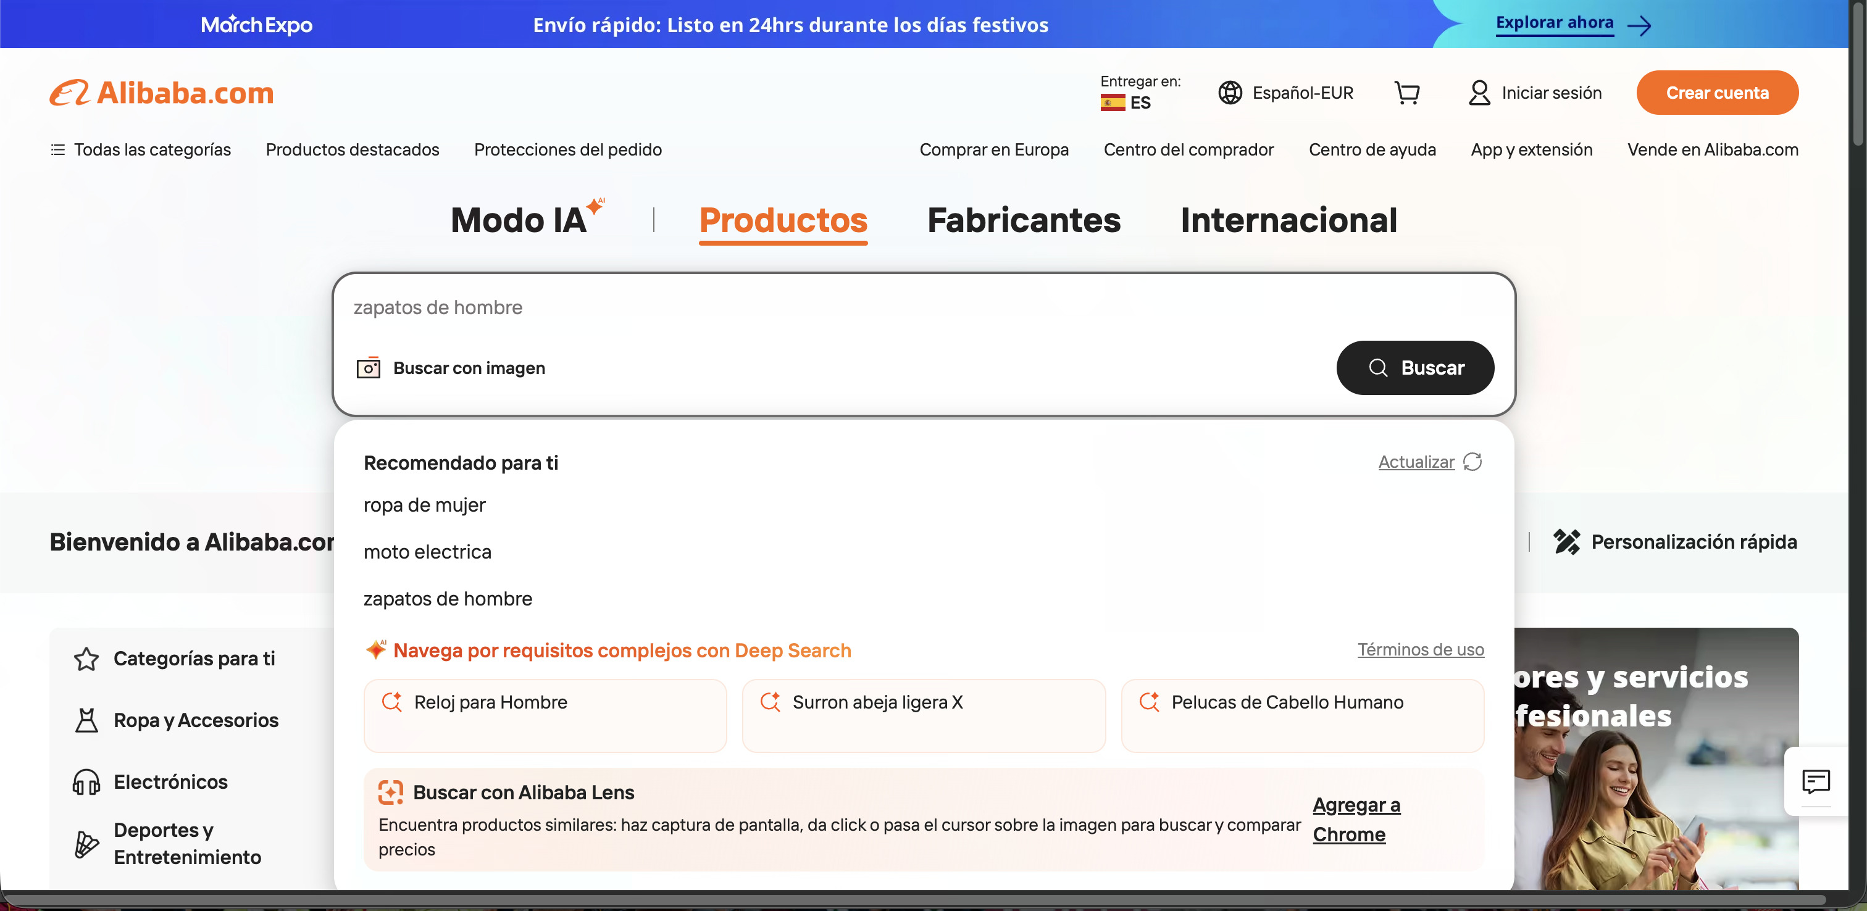The width and height of the screenshot is (1867, 911).
Task: Open the Agregar a Chrome link
Action: pyautogui.click(x=1355, y=820)
